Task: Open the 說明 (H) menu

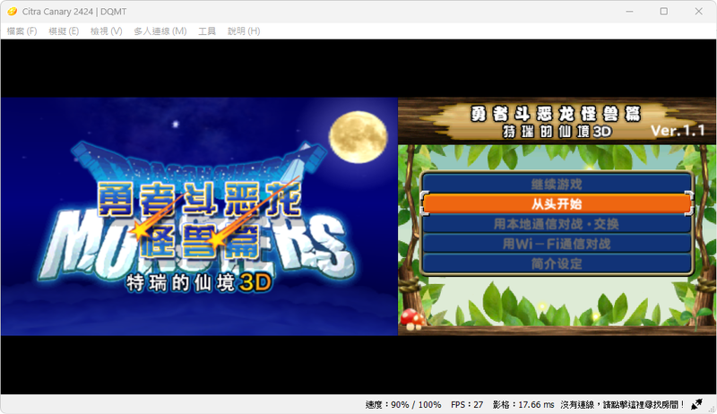Action: (x=244, y=31)
